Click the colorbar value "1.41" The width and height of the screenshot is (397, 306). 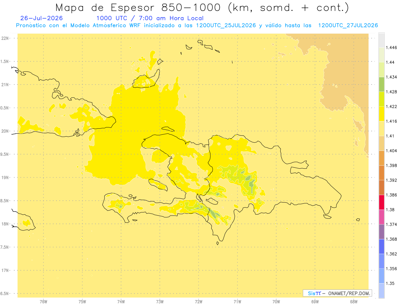pos(390,136)
